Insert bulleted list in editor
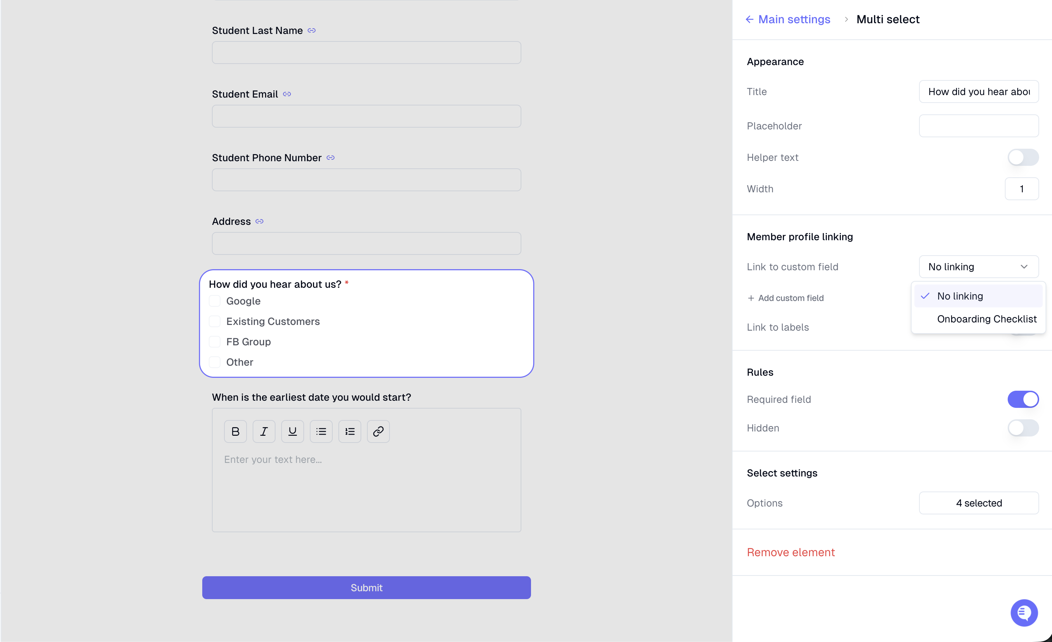Viewport: 1052px width, 642px height. click(321, 431)
